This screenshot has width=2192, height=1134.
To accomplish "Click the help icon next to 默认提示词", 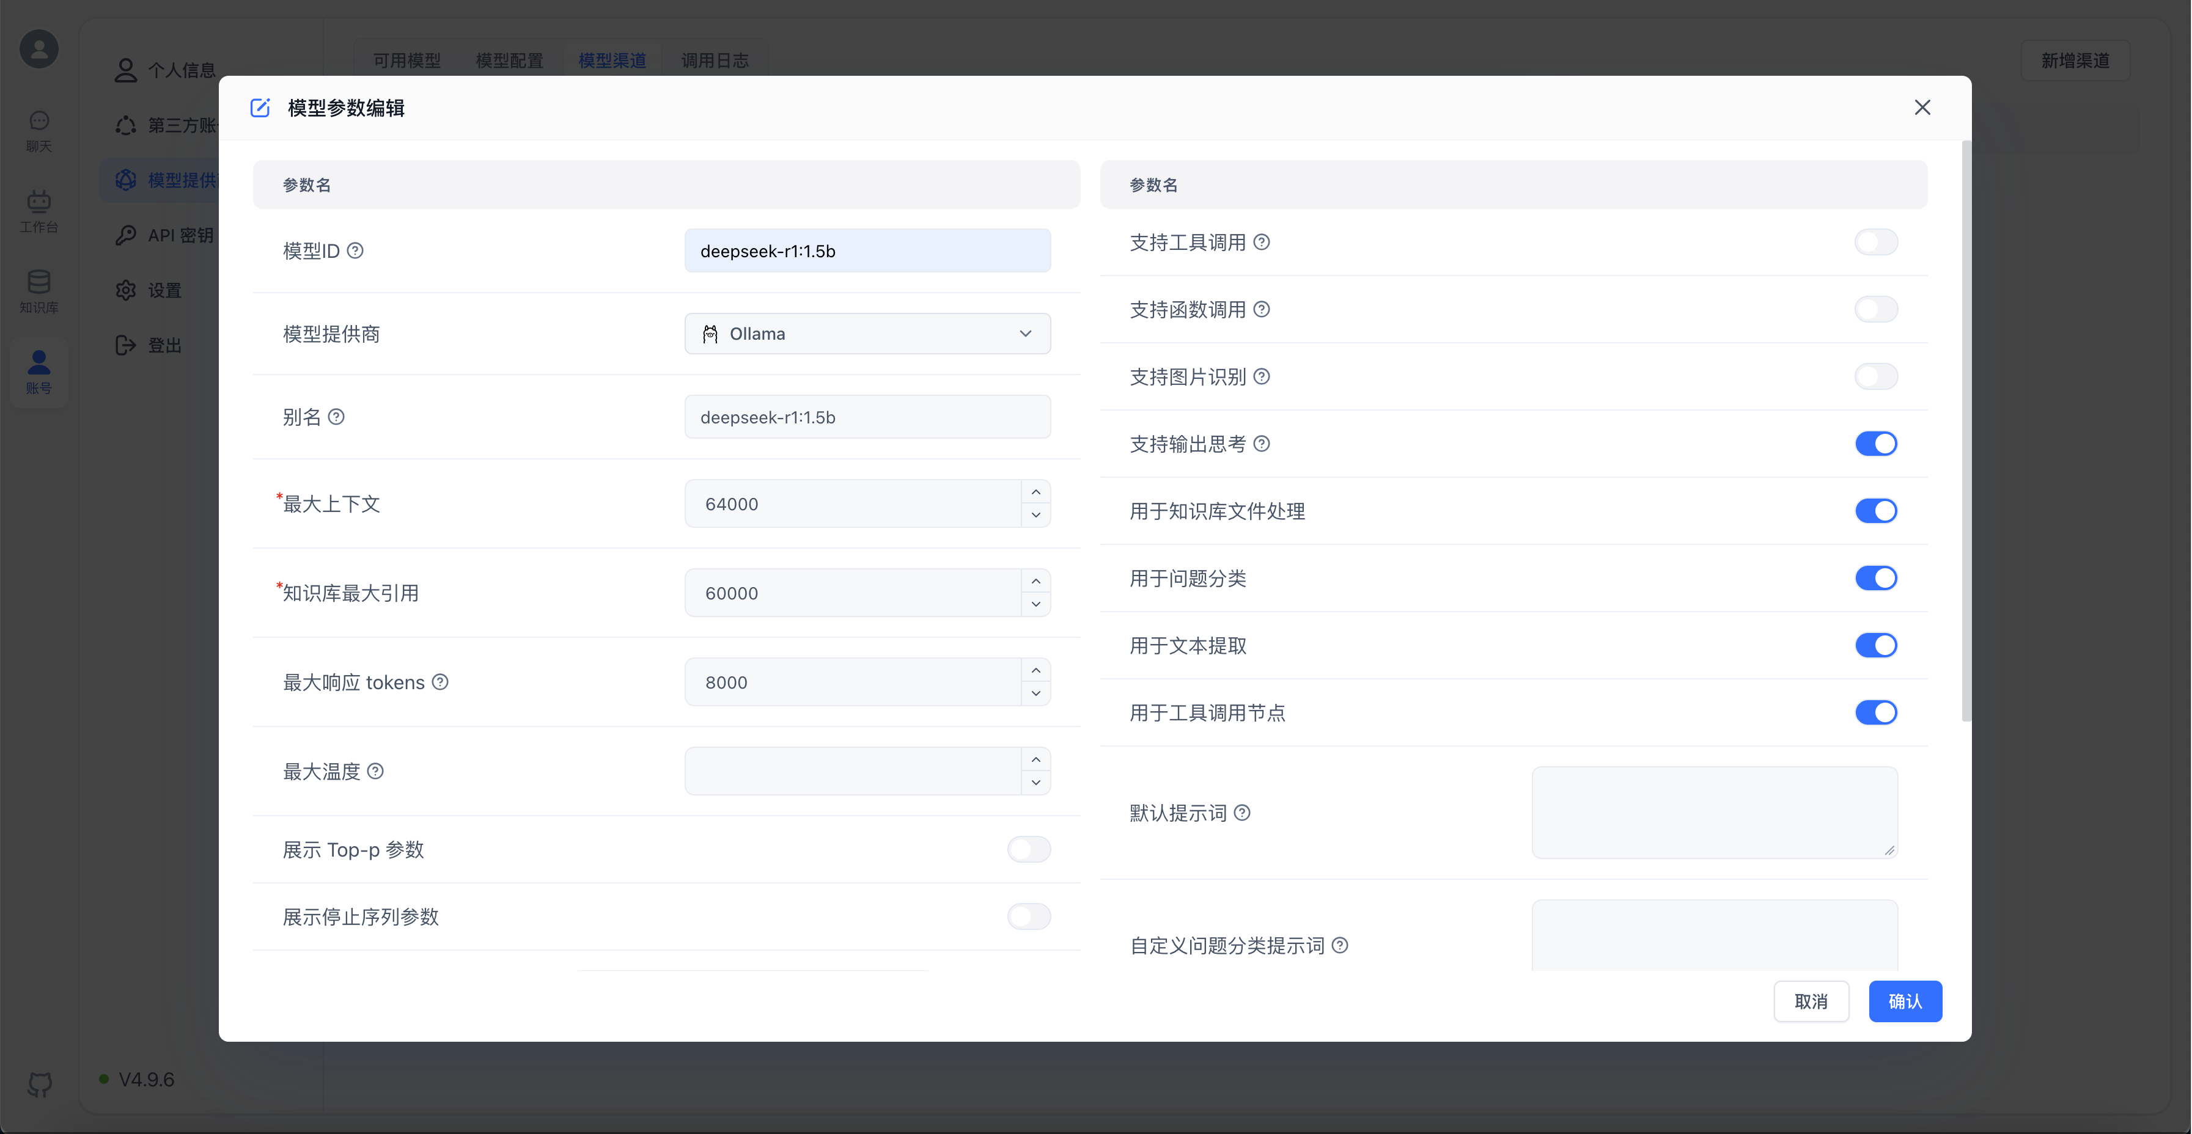I will pyautogui.click(x=1242, y=813).
